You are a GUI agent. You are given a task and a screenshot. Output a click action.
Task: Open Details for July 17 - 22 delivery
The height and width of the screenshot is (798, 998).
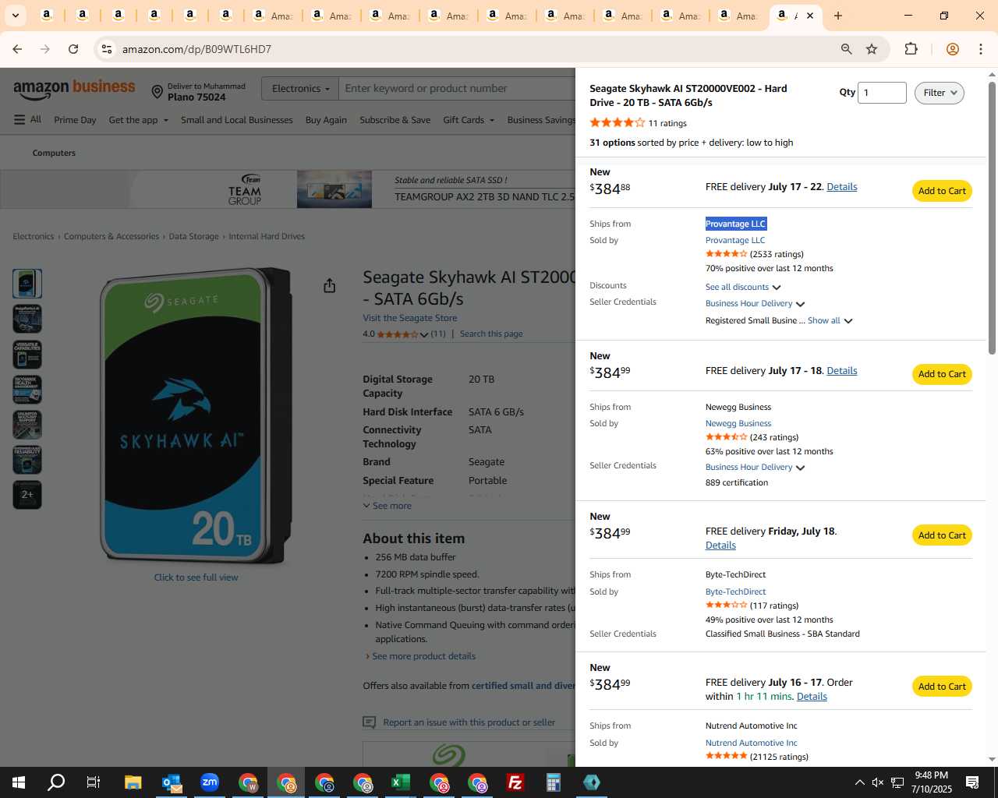842,187
